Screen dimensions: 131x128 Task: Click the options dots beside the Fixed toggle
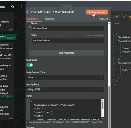[x=85, y=35]
